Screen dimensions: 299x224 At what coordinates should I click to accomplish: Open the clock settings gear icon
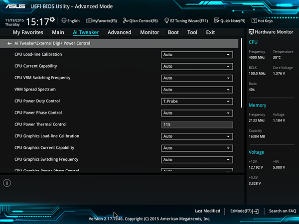coord(52,19)
